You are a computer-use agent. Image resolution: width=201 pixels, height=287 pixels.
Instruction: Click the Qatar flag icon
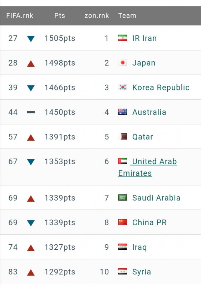point(123,137)
